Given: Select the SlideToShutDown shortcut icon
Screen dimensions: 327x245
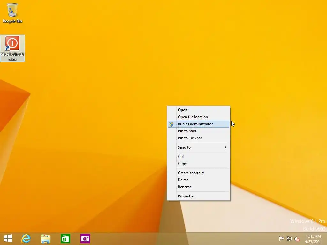Looking at the screenshot, I should point(12,48).
